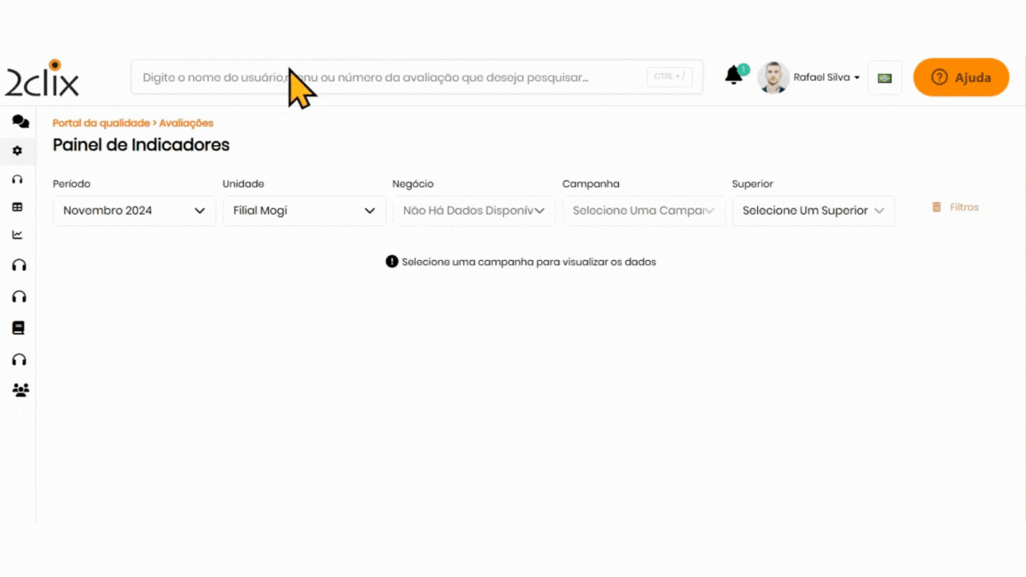Click the Brazil flag language button
Image resolution: width=1026 pixels, height=577 pixels.
(884, 77)
